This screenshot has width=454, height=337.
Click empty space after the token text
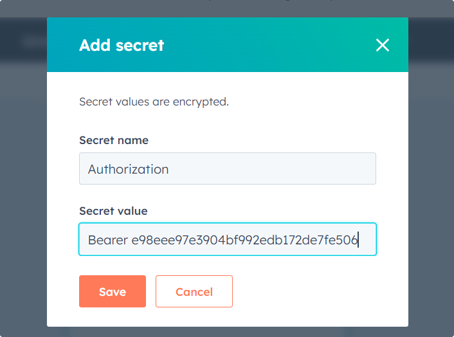click(367, 240)
